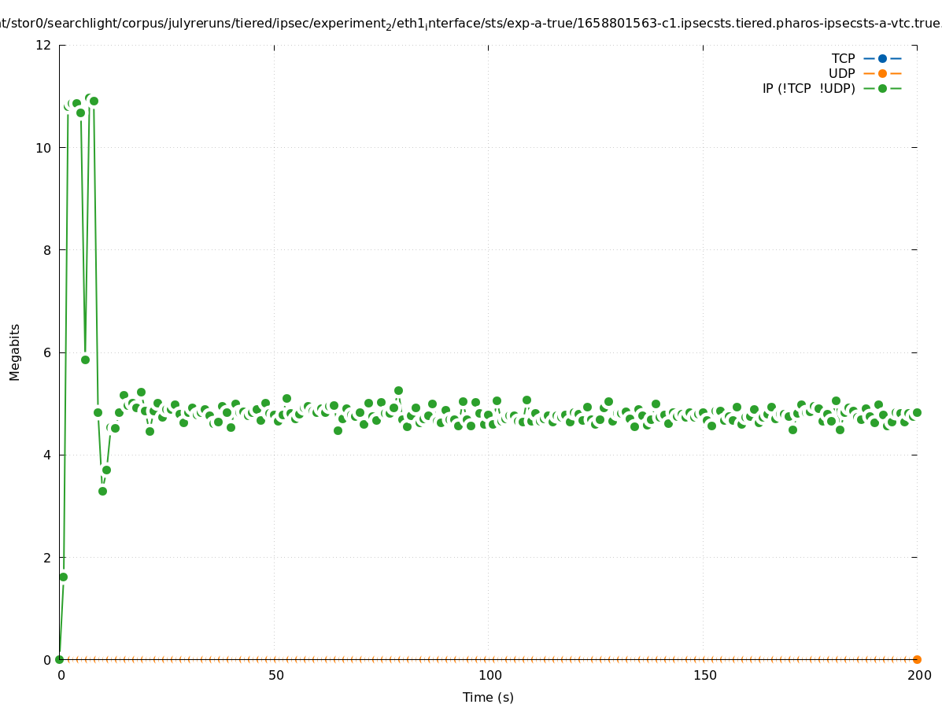Click the last green point at 200 seconds
This screenshot has width=942, height=708.
pos(917,412)
